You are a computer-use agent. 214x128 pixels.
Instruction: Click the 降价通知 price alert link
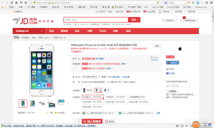(x=100, y=58)
